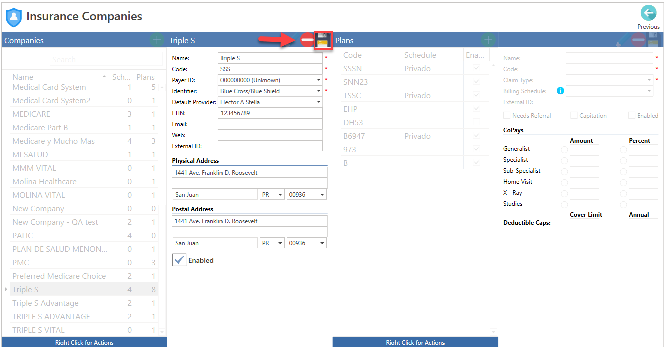This screenshot has width=666, height=349.
Task: Add a new plan with plus icon
Action: [x=488, y=40]
